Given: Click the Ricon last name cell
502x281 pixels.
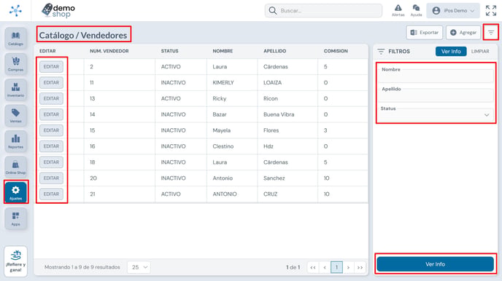Looking at the screenshot, I should (x=271, y=99).
